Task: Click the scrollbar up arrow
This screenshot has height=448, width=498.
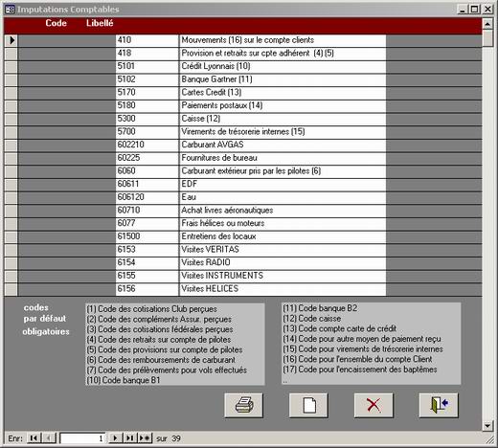Action: coord(487,24)
